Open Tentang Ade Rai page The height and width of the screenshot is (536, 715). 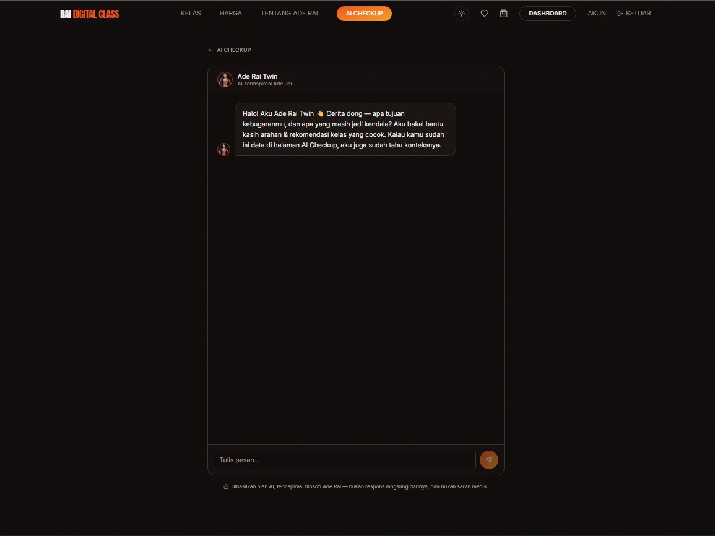[x=289, y=13]
